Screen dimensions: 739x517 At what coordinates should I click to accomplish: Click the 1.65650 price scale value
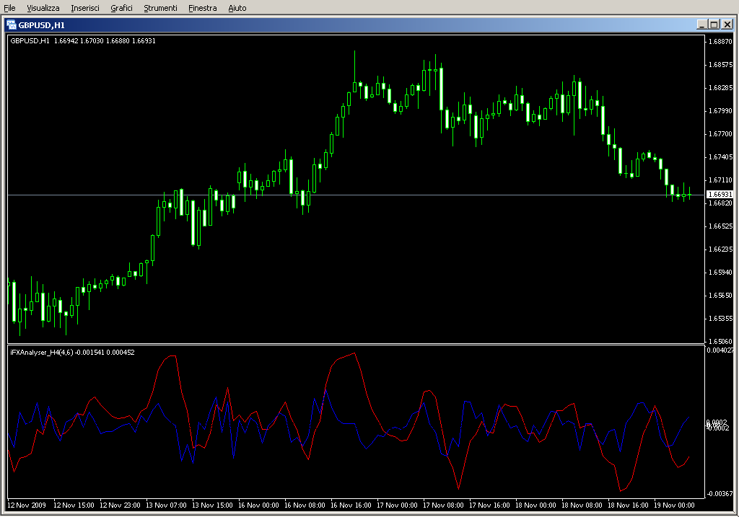pyautogui.click(x=721, y=295)
